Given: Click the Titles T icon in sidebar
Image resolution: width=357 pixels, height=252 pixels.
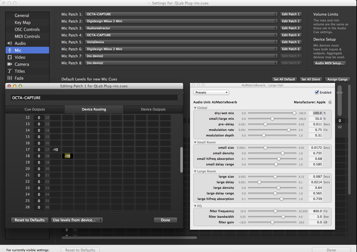Looking at the screenshot, I should pyautogui.click(x=10, y=71).
